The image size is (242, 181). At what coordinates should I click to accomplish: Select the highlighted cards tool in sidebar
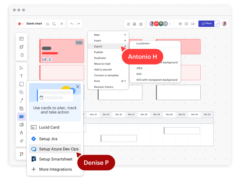click(21, 116)
